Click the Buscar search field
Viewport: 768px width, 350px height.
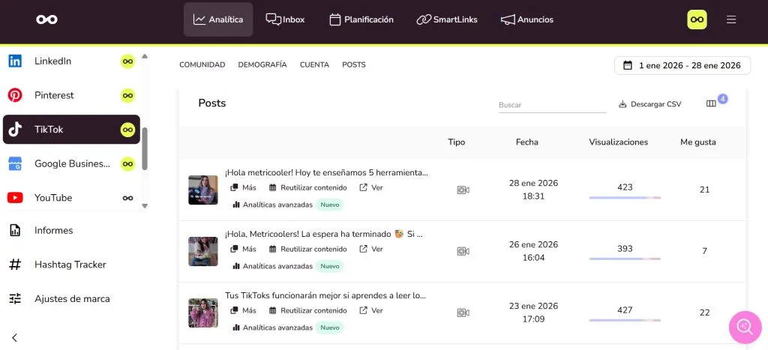pyautogui.click(x=552, y=105)
